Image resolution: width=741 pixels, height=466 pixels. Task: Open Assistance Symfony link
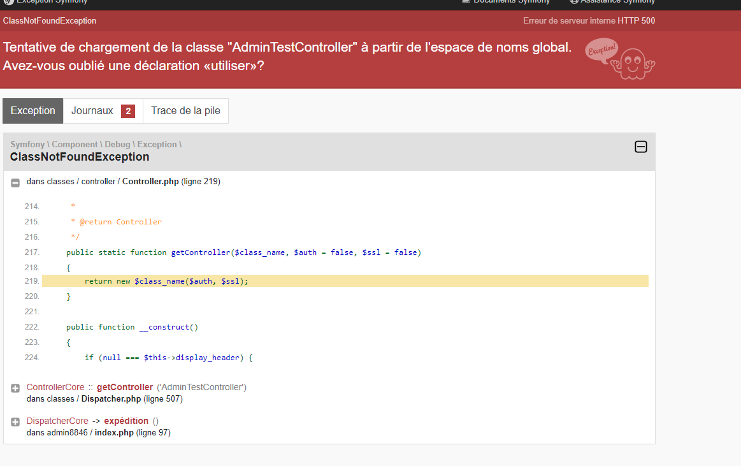(x=617, y=2)
